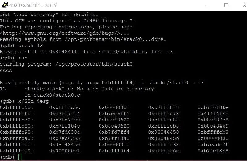Click address label 0xbffffc50
The width and height of the screenshot is (247, 161).
click(17, 107)
